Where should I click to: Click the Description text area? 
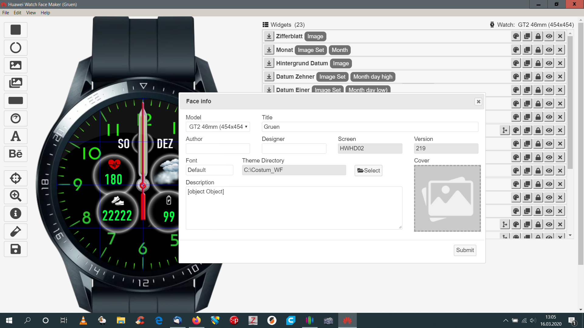[x=294, y=208]
